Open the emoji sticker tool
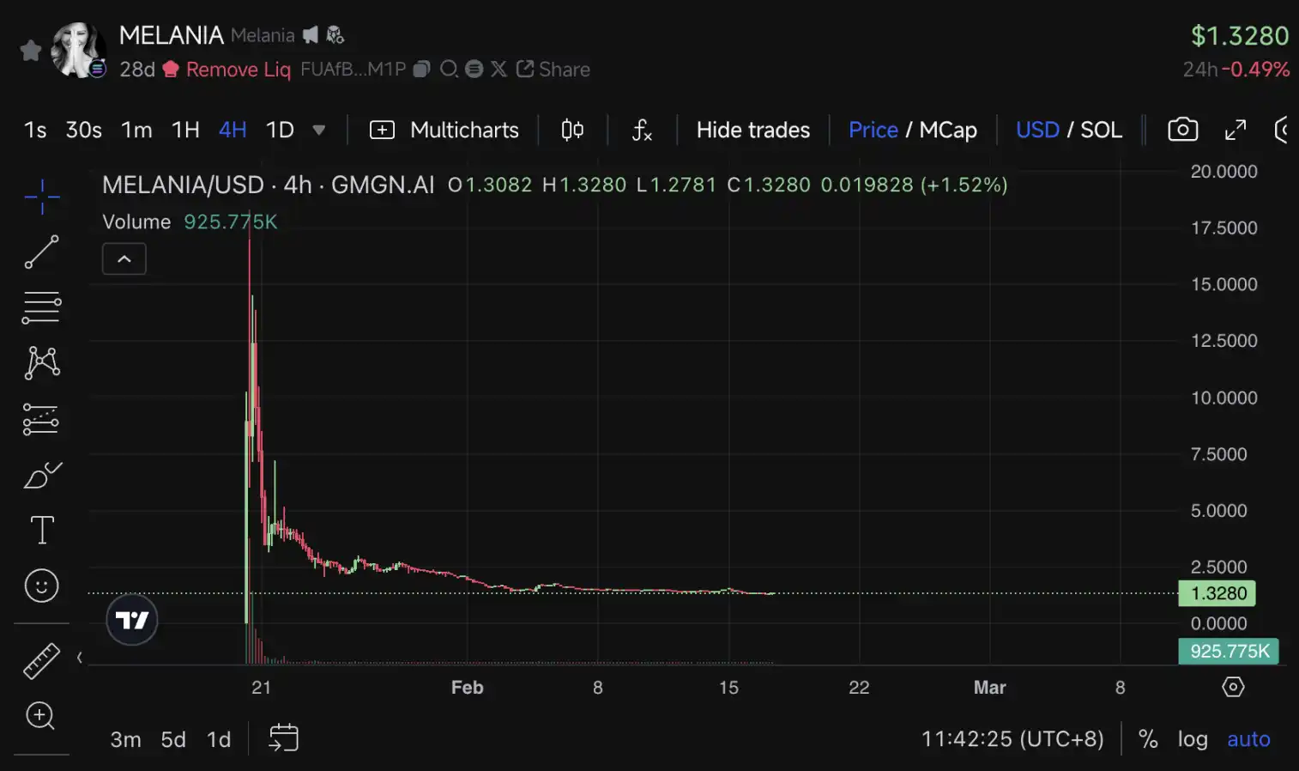 (41, 586)
